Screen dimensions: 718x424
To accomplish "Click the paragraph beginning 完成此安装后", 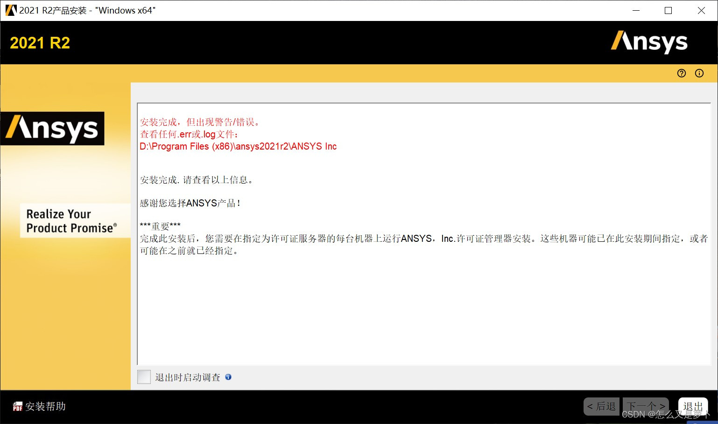I will coord(424,245).
